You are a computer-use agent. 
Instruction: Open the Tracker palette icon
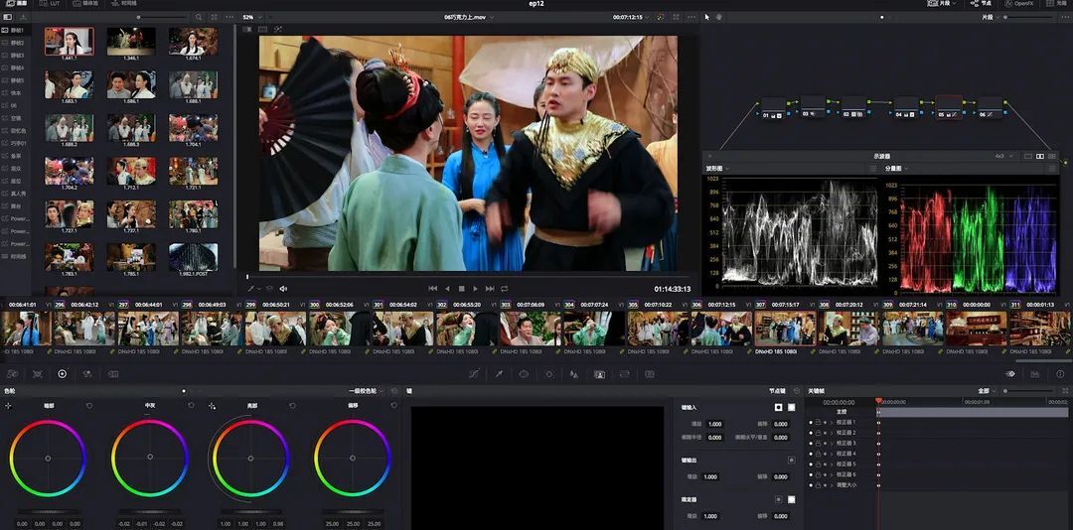[x=548, y=374]
